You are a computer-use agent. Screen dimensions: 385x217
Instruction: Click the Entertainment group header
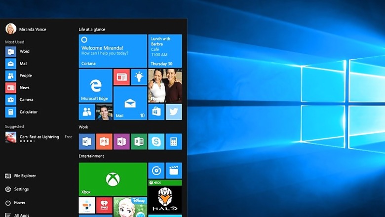click(x=91, y=156)
